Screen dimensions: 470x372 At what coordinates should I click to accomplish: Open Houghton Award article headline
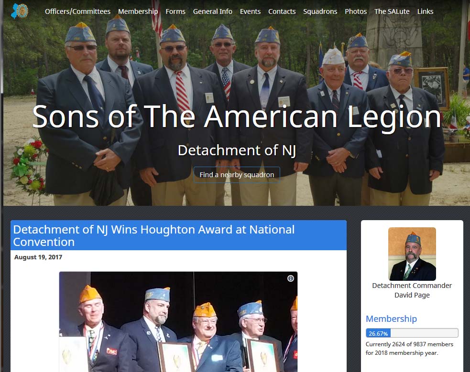tap(154, 235)
